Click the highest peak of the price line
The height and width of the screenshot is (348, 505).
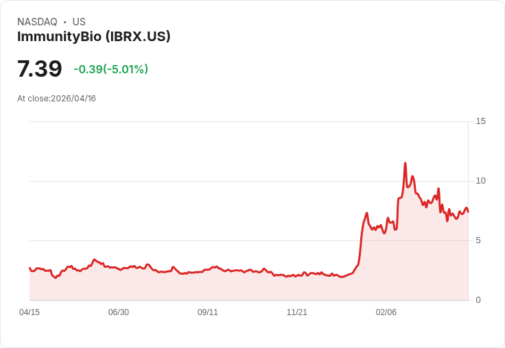point(405,163)
